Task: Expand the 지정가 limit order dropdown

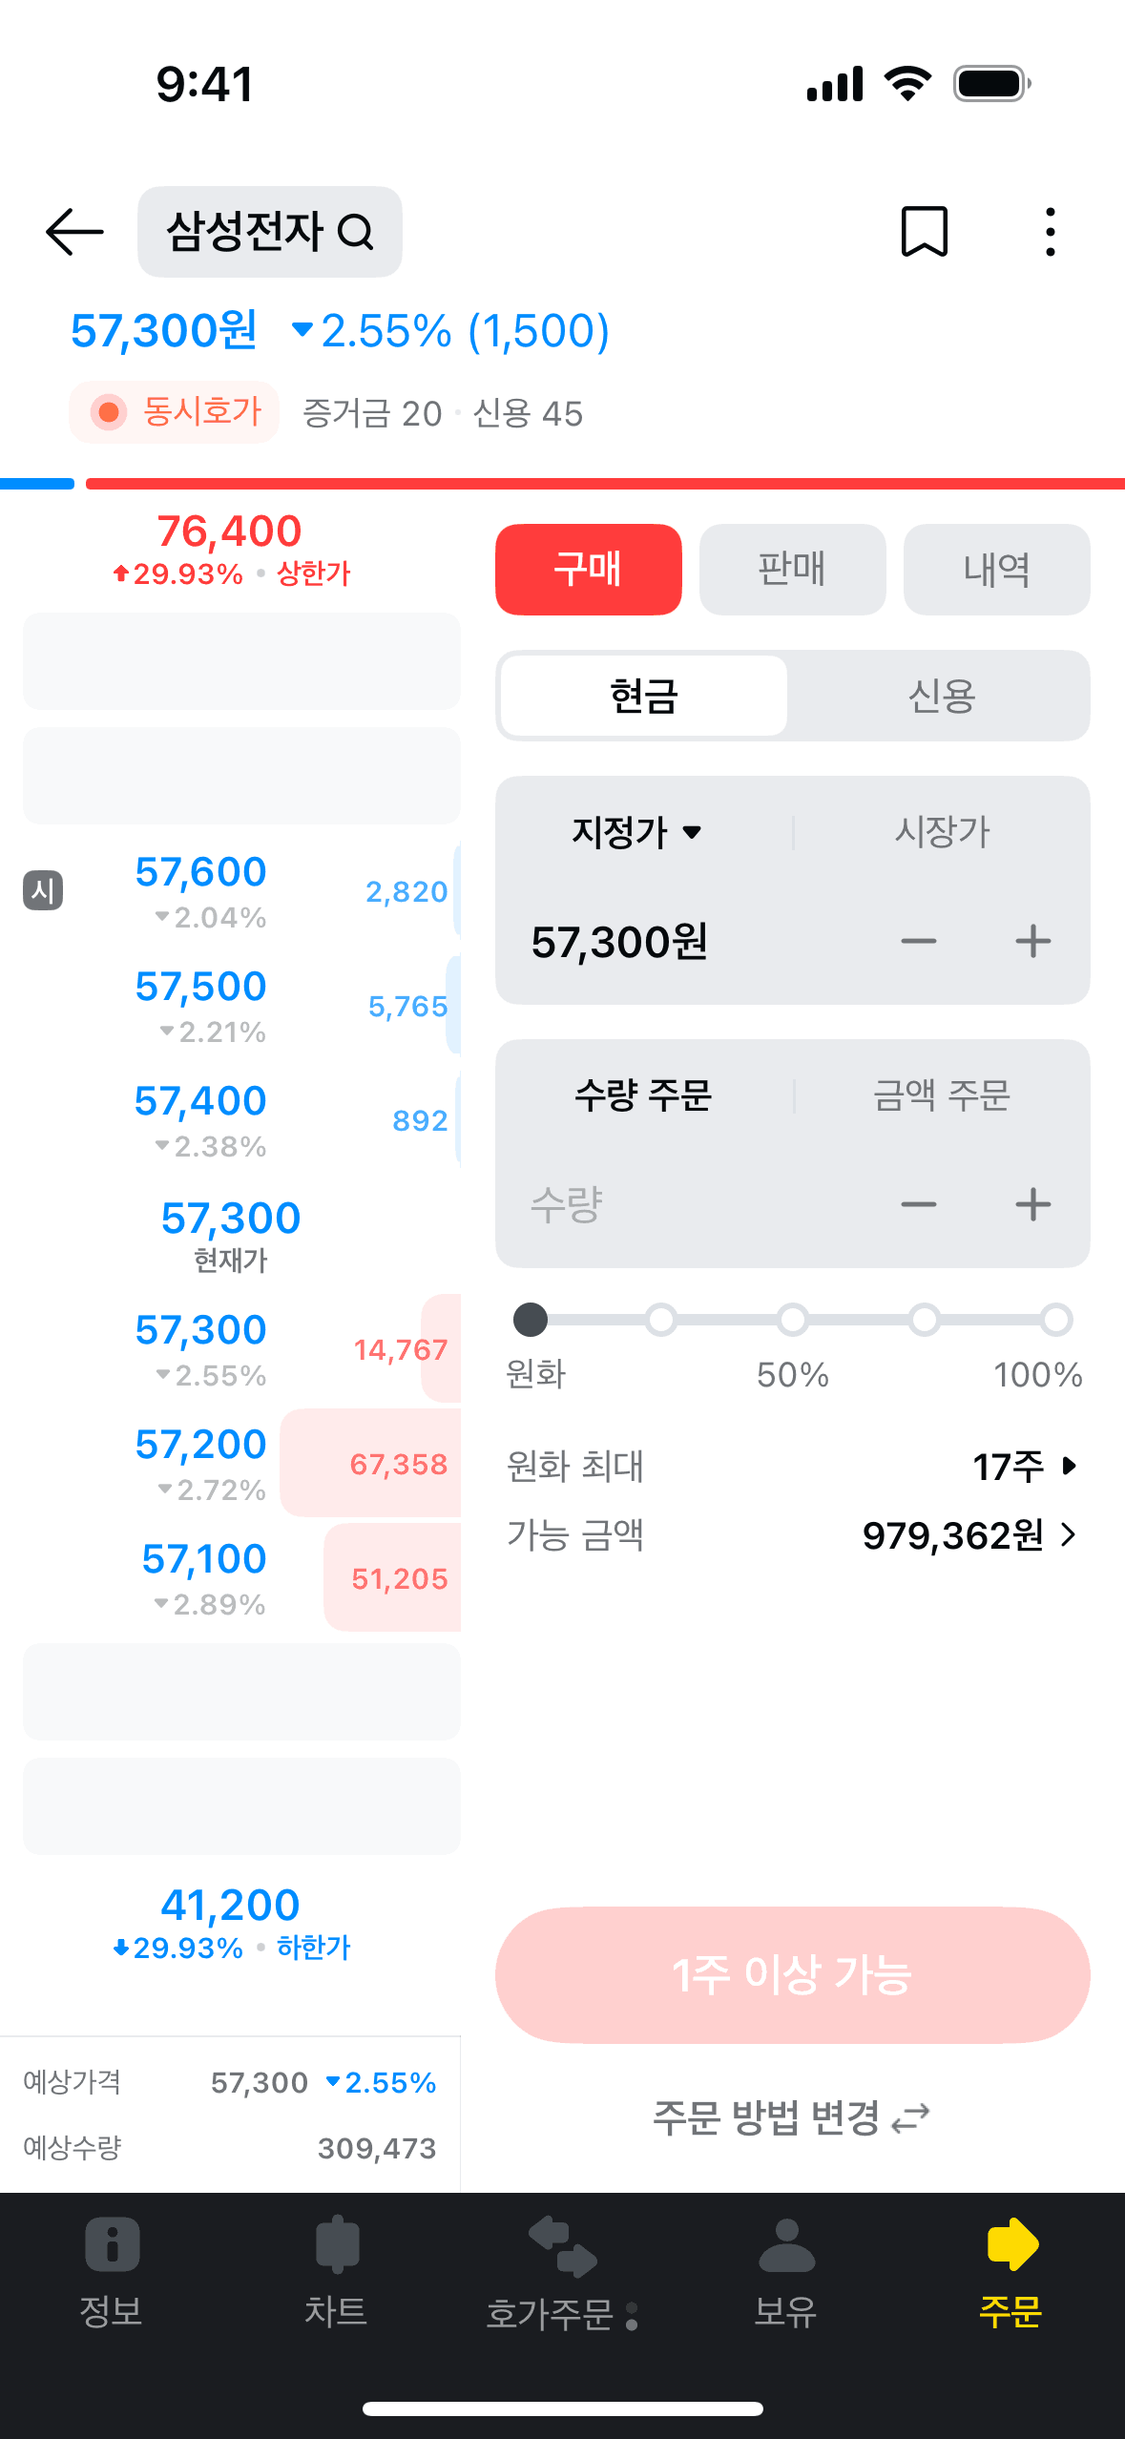Action: tap(637, 831)
